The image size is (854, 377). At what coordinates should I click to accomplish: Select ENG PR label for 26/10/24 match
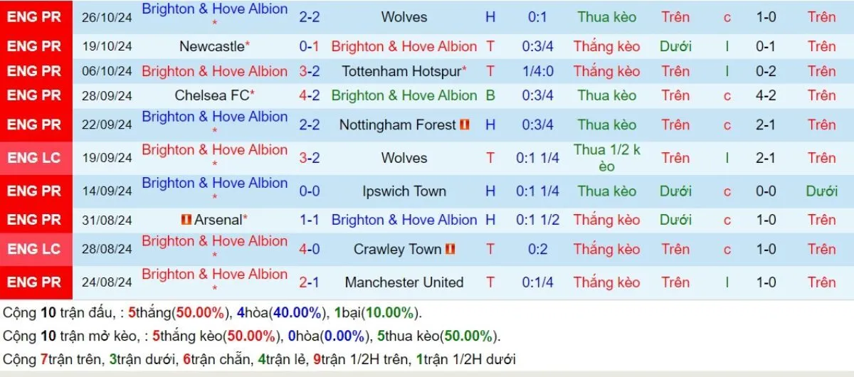click(x=35, y=16)
